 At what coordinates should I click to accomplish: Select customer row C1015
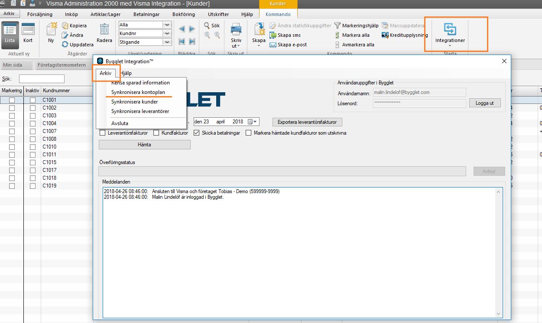pyautogui.click(x=49, y=162)
